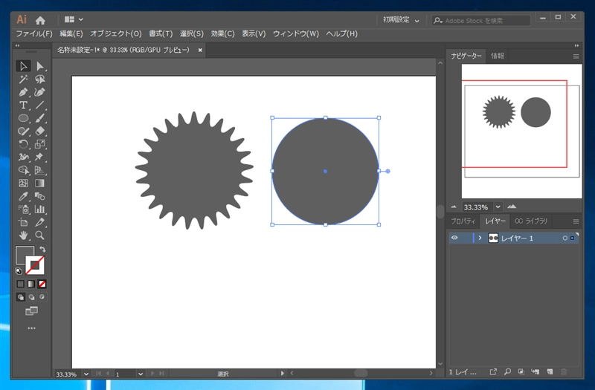The height and width of the screenshot is (390, 595).
Task: Open status bar zoom level dropdown
Action: click(x=86, y=374)
